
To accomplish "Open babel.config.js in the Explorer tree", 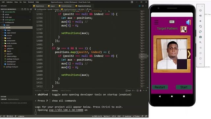I will [x=12, y=56].
